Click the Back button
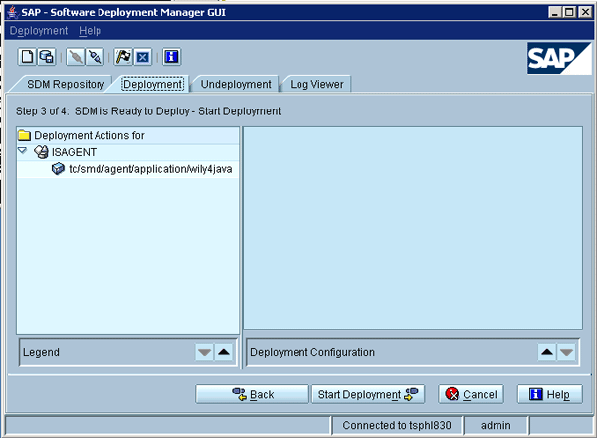597x438 pixels. pyautogui.click(x=252, y=394)
